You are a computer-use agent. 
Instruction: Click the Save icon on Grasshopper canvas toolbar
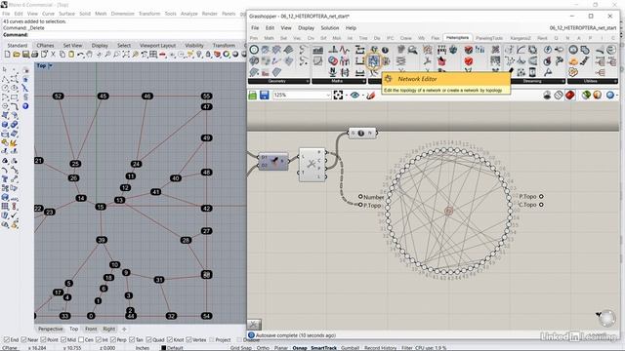click(x=264, y=96)
